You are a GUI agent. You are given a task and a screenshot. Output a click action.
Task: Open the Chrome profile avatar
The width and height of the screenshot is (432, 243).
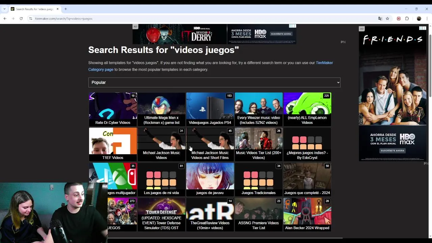coord(419,19)
